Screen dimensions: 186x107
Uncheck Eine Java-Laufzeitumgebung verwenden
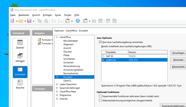tap(100, 42)
